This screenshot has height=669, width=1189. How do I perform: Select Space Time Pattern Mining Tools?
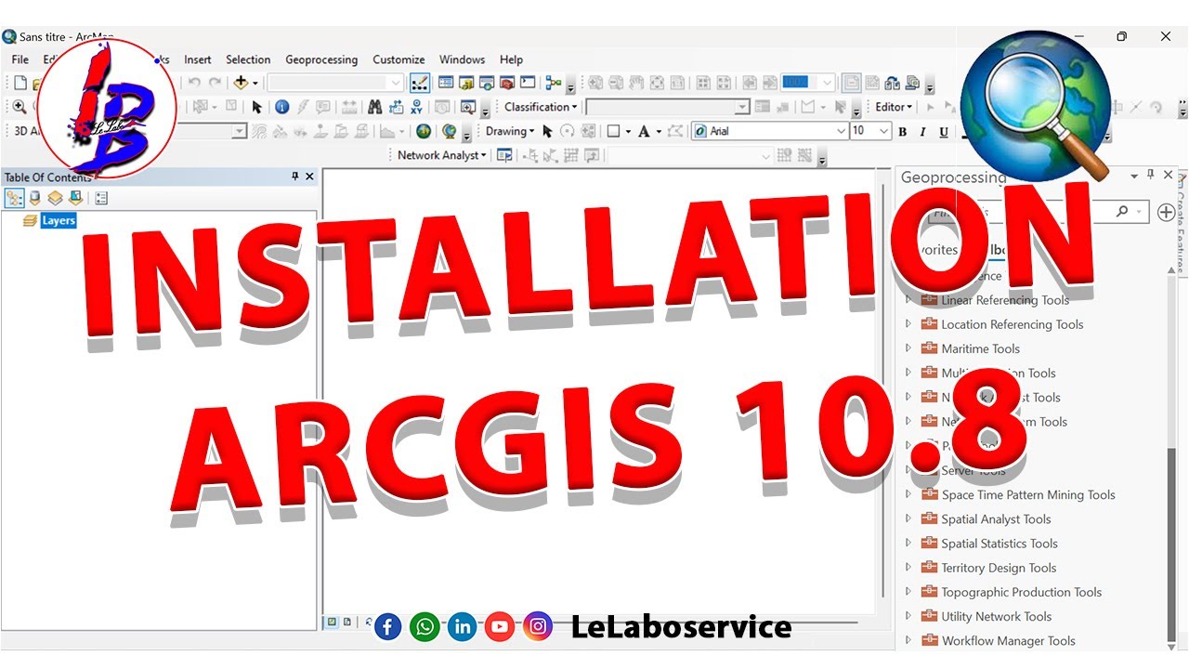(x=1028, y=494)
